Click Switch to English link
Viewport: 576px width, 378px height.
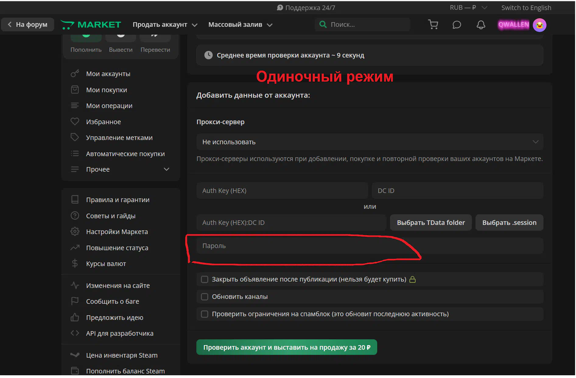click(x=526, y=8)
